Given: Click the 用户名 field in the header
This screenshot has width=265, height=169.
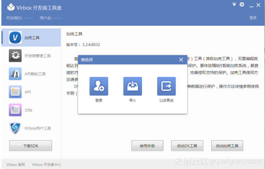Looking at the screenshot, I should pos(51,18).
